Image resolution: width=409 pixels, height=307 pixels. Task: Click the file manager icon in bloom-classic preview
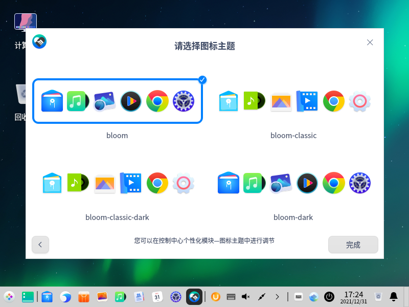[x=229, y=101]
